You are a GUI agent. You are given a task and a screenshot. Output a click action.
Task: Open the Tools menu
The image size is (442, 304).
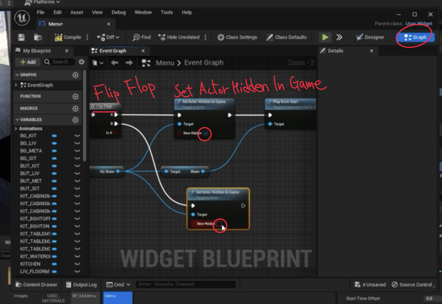[167, 12]
